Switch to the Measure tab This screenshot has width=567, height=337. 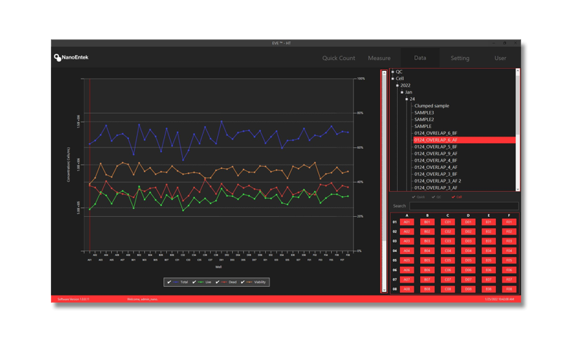tap(379, 58)
